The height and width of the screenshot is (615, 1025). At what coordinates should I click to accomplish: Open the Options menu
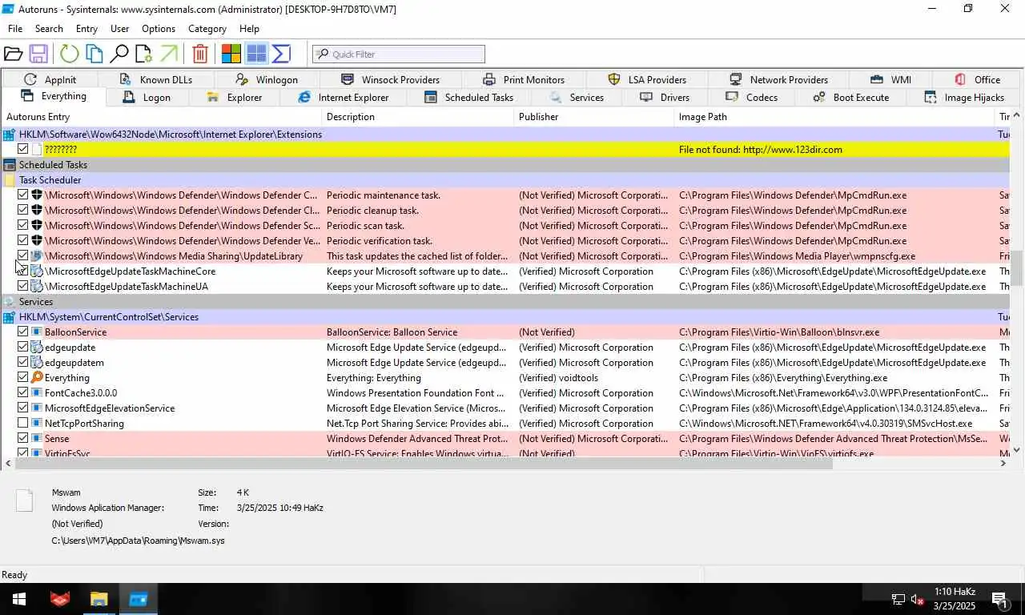point(159,28)
